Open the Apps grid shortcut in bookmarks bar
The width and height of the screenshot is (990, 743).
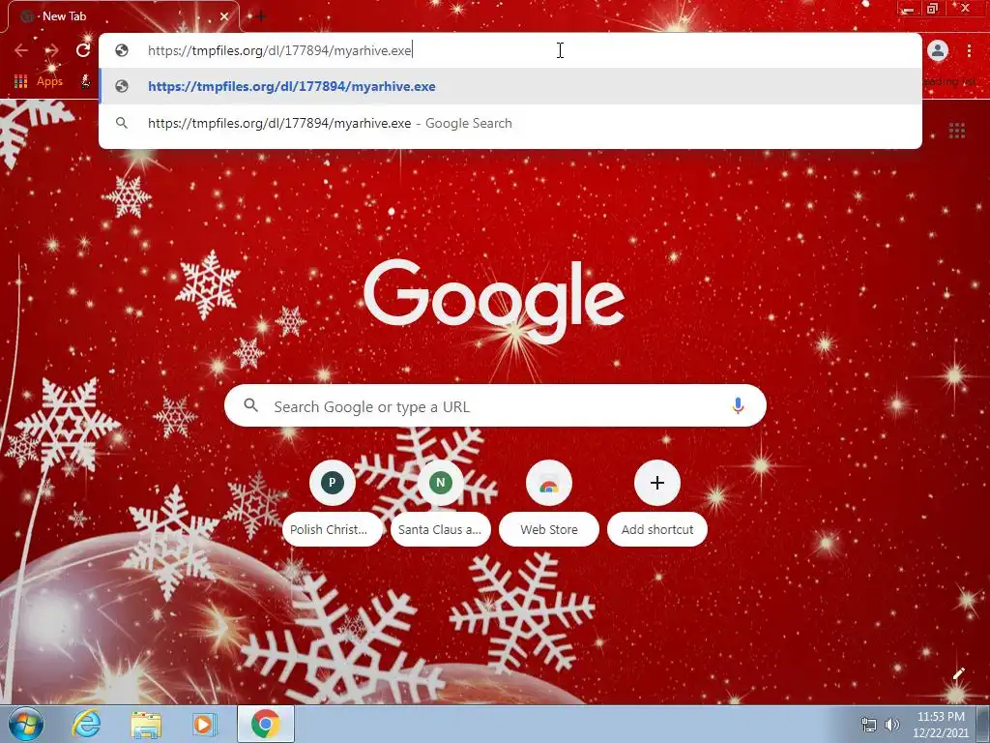(21, 81)
